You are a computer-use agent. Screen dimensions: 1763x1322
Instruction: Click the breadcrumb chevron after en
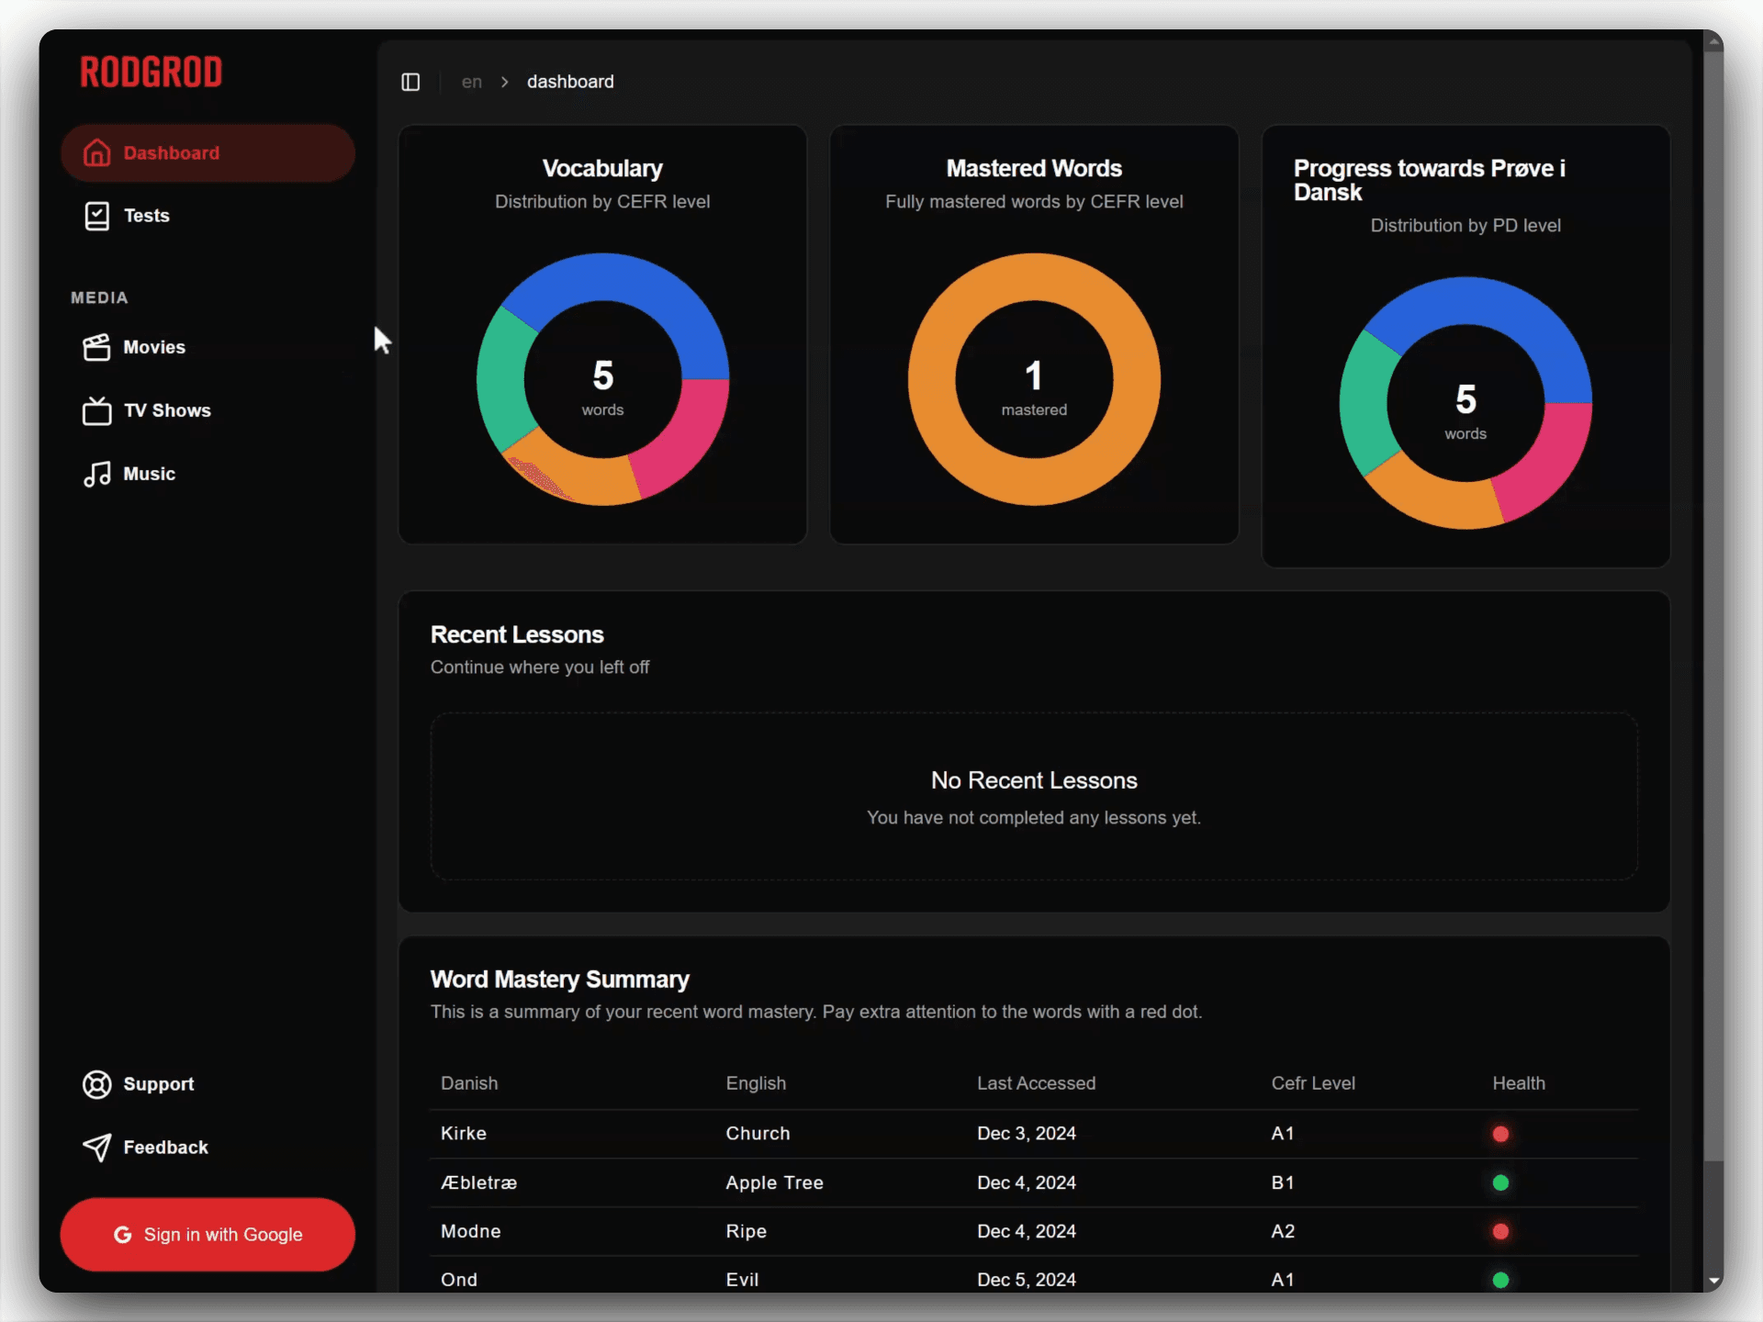[504, 82]
